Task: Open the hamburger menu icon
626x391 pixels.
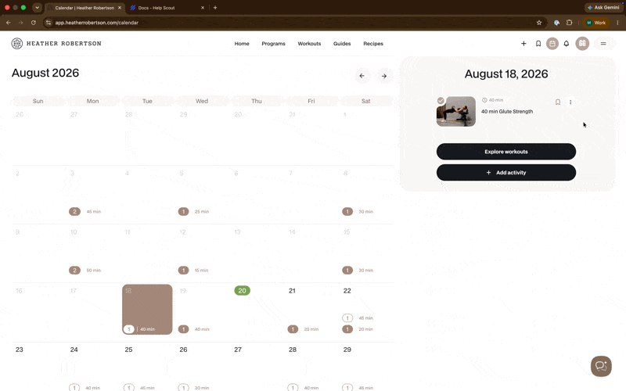Action: pyautogui.click(x=603, y=44)
